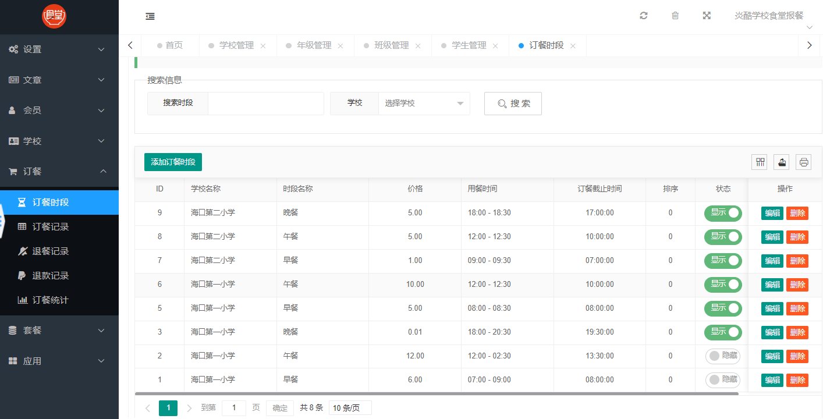Open the 10 条/页 page size dropdown
This screenshot has width=823, height=419.
coord(350,408)
